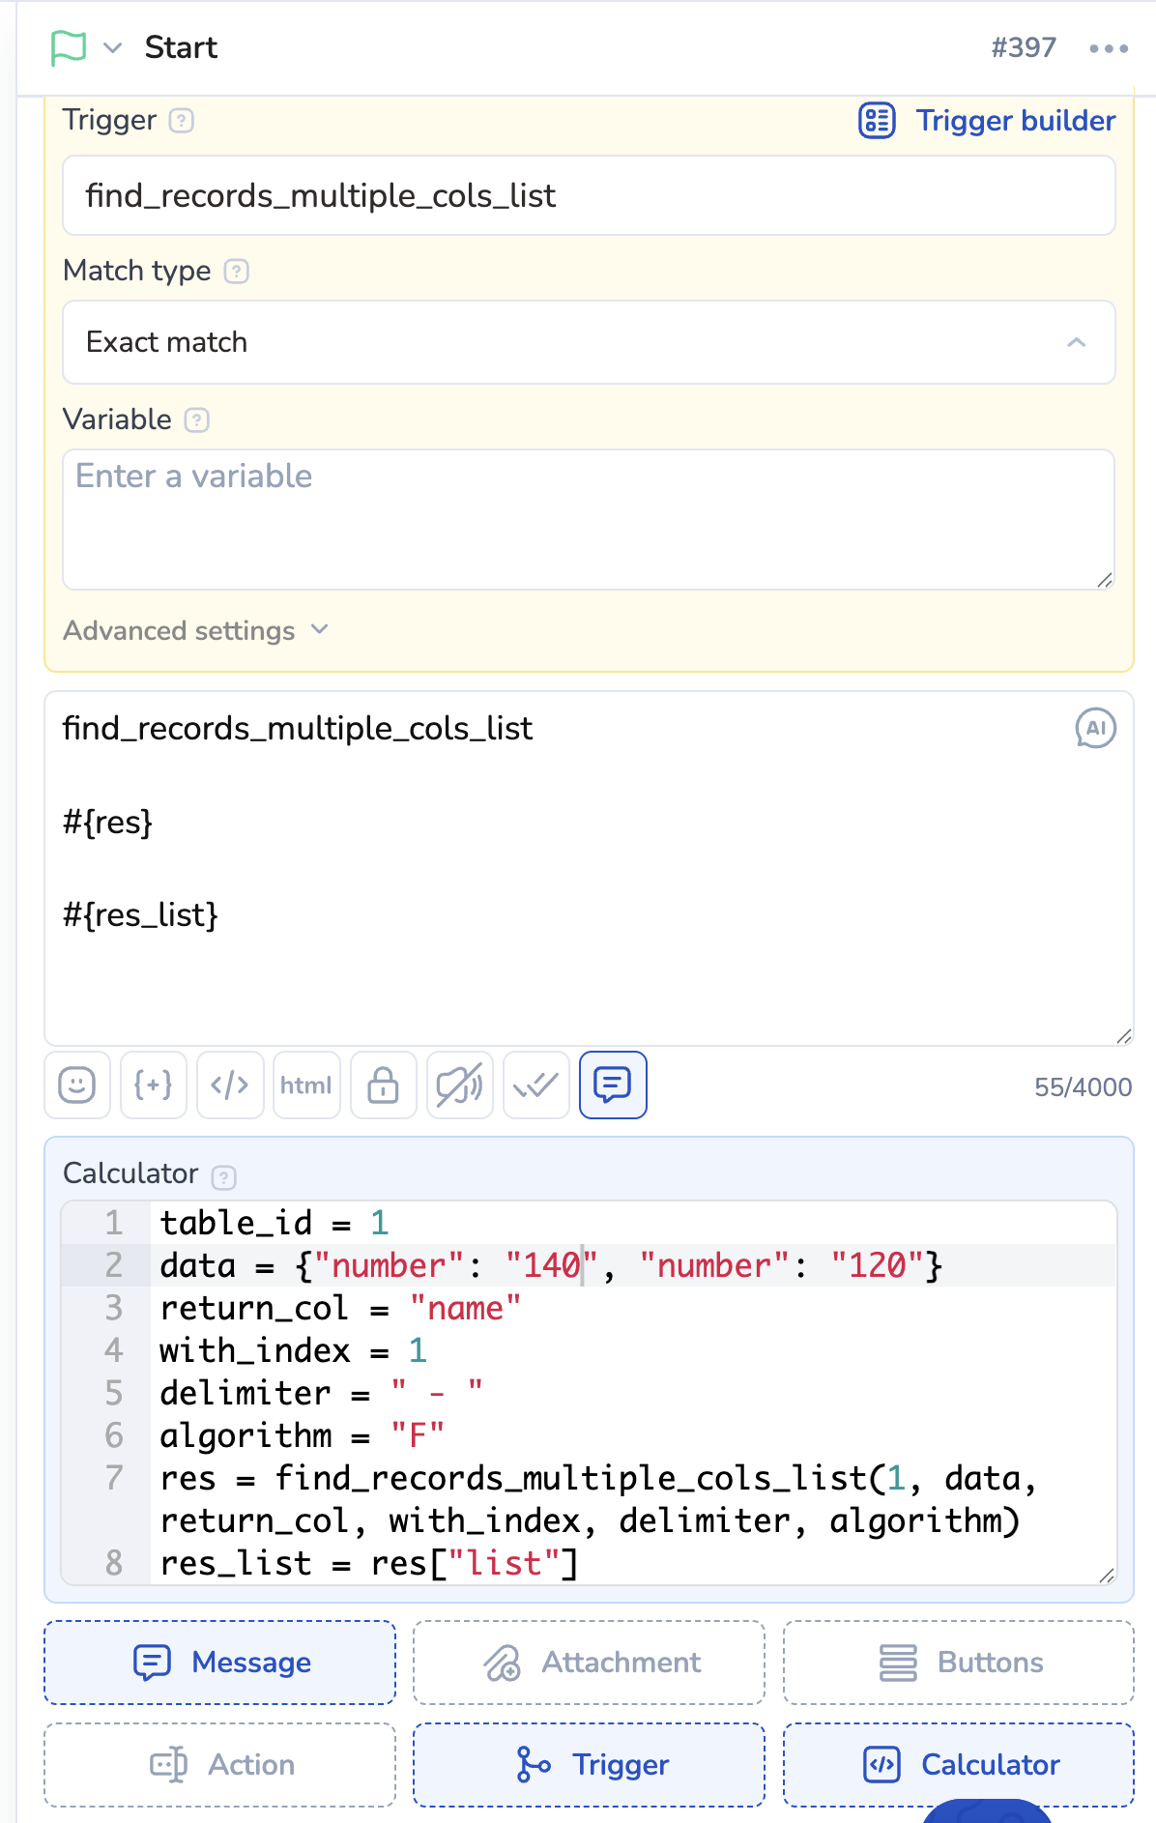Click the code formatting </> icon
The image size is (1156, 1823).
click(230, 1085)
